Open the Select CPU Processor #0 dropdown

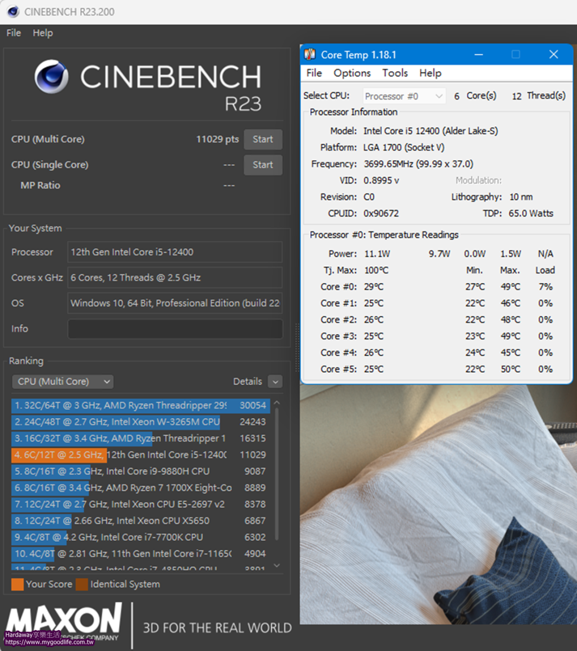(x=404, y=96)
